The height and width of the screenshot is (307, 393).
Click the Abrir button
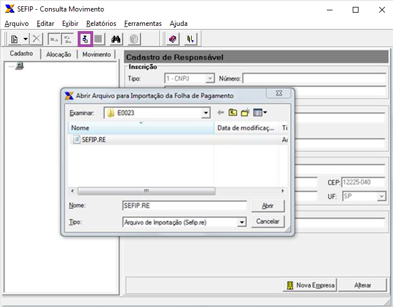point(268,206)
